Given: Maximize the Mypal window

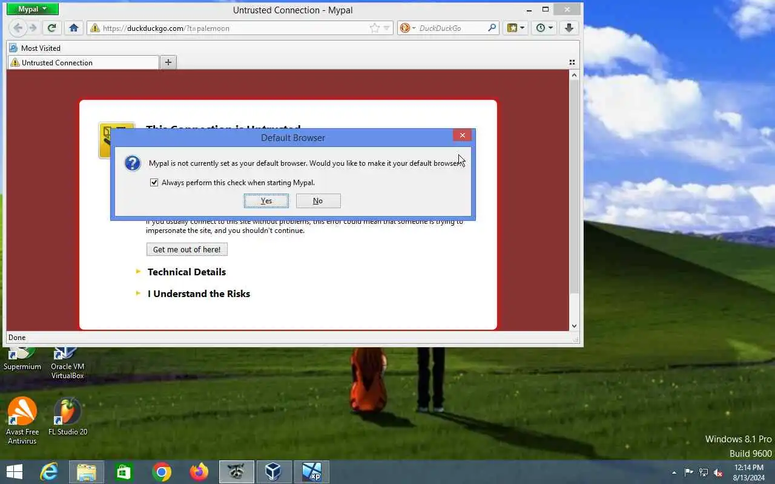Looking at the screenshot, I should [x=546, y=9].
